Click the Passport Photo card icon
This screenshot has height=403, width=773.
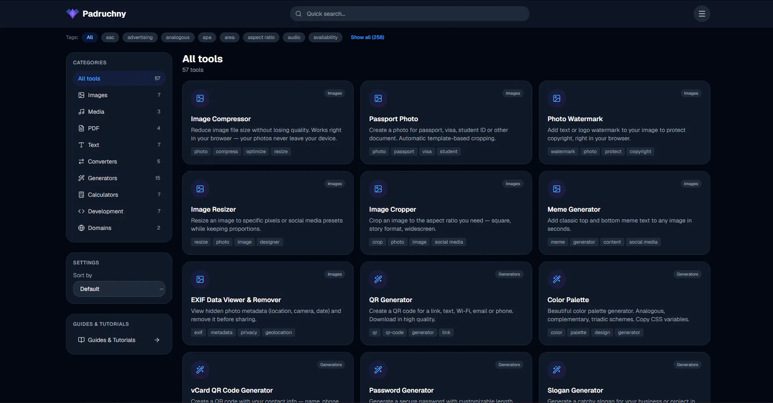(x=378, y=98)
